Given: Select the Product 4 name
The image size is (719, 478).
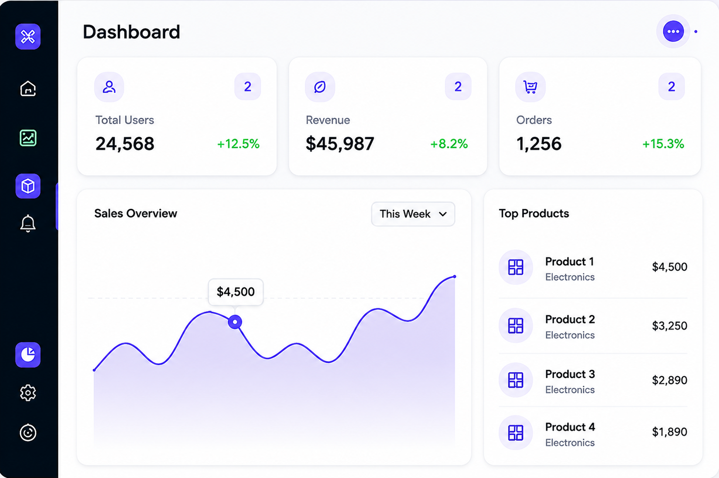Looking at the screenshot, I should tap(570, 427).
